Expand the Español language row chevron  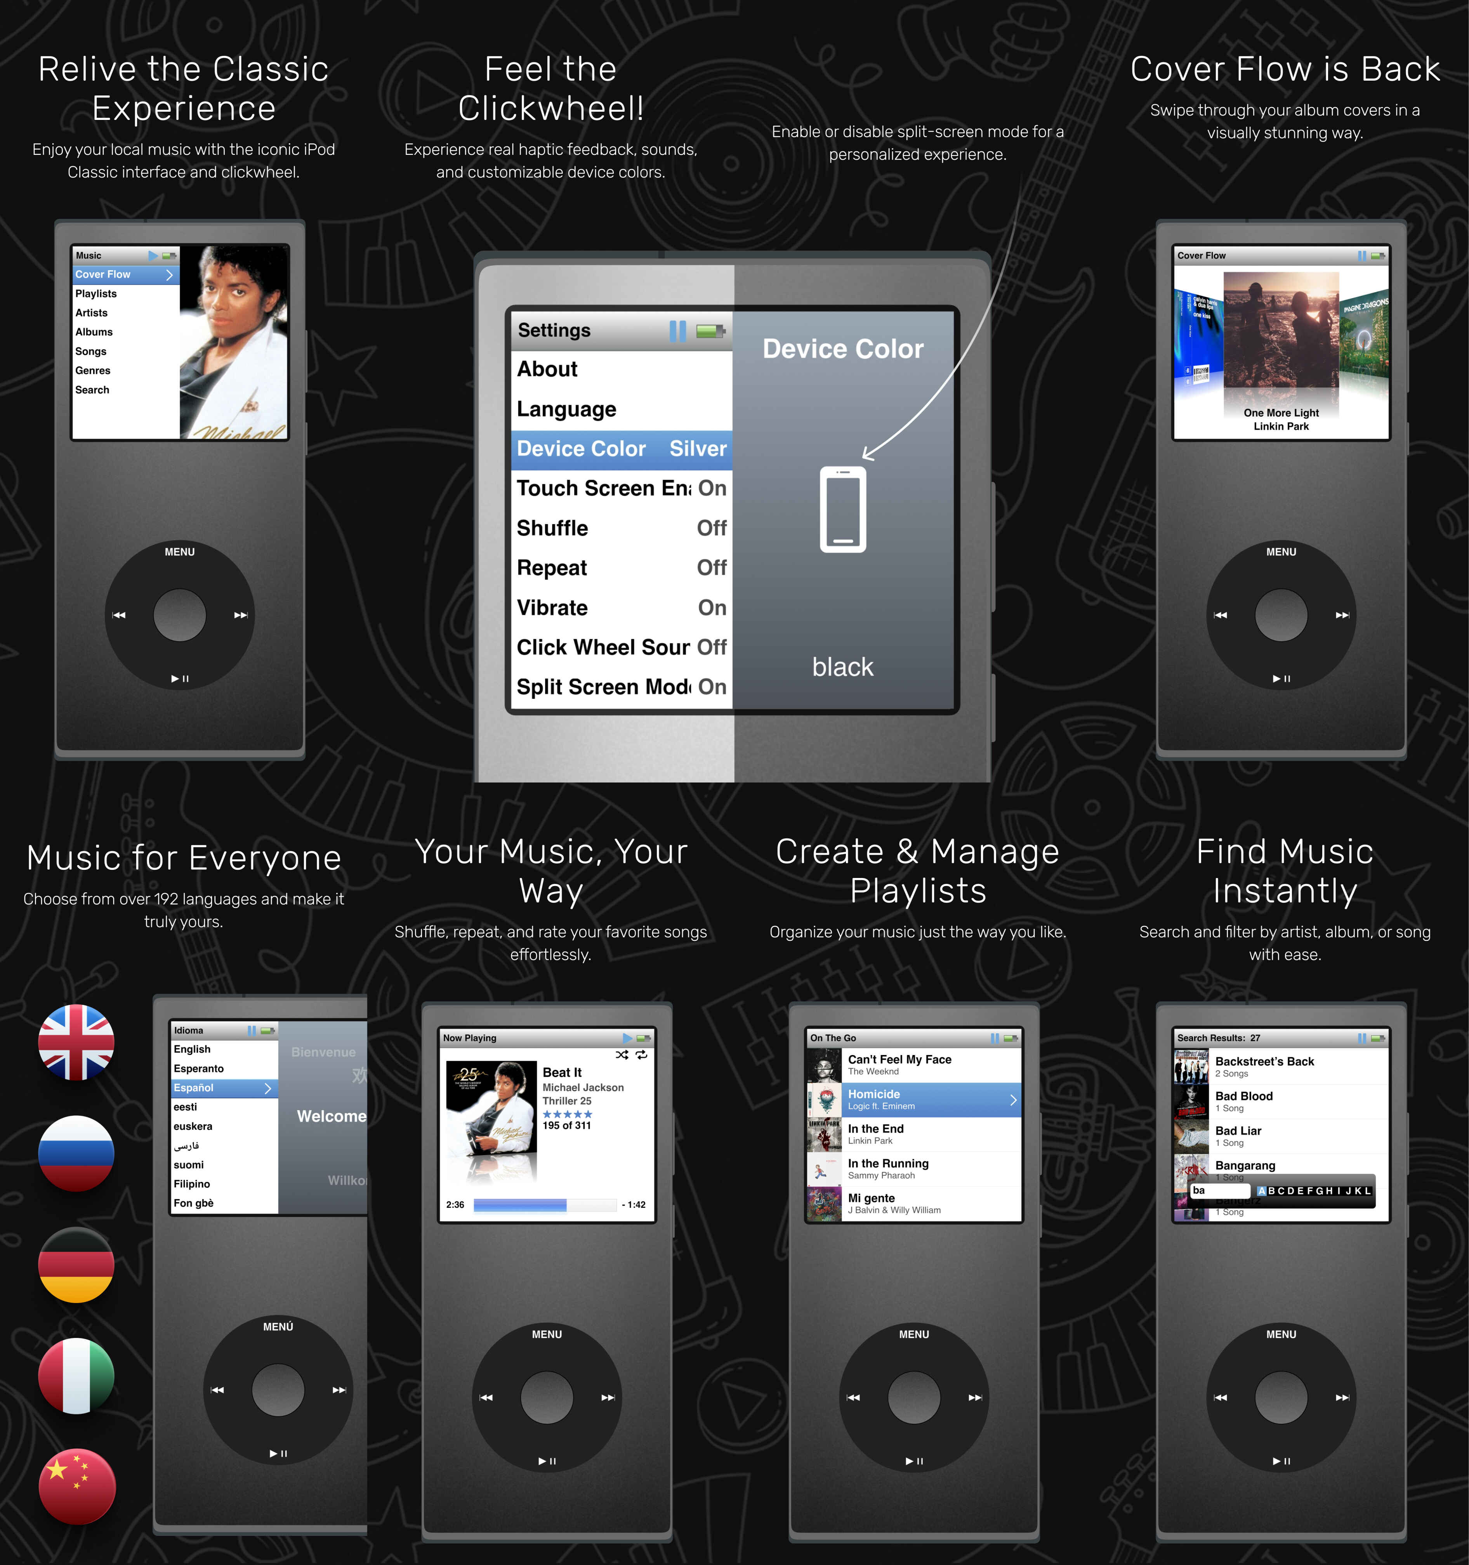point(267,1088)
